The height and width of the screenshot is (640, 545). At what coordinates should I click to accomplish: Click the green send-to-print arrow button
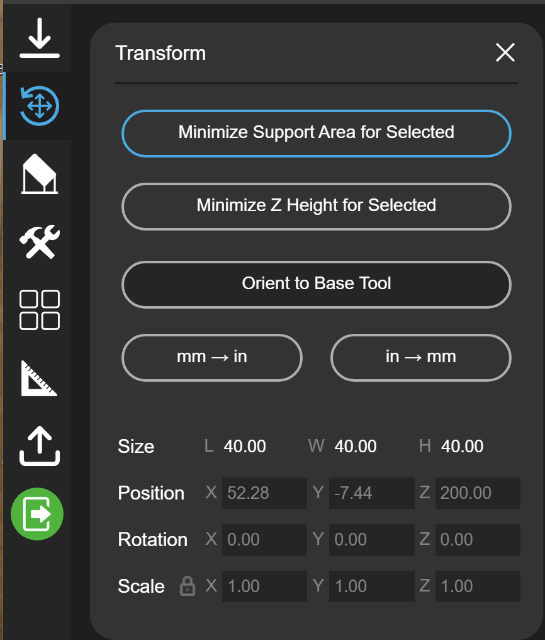pyautogui.click(x=37, y=514)
